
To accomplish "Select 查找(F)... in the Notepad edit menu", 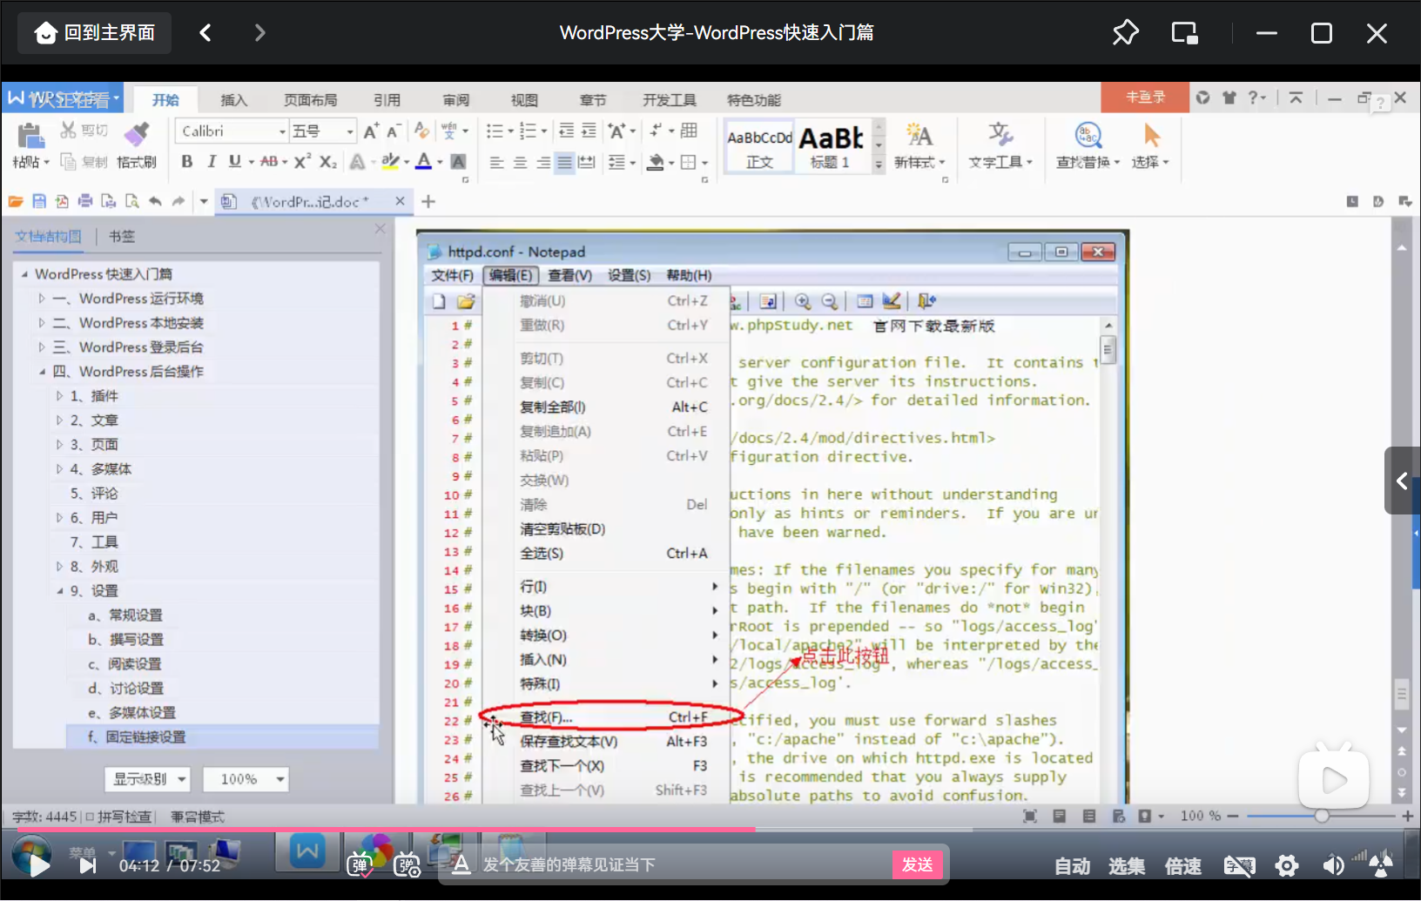I will (x=606, y=717).
